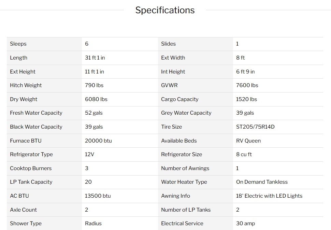Select the On Demand Tankless value
The width and height of the screenshot is (331, 230).
pos(262,182)
